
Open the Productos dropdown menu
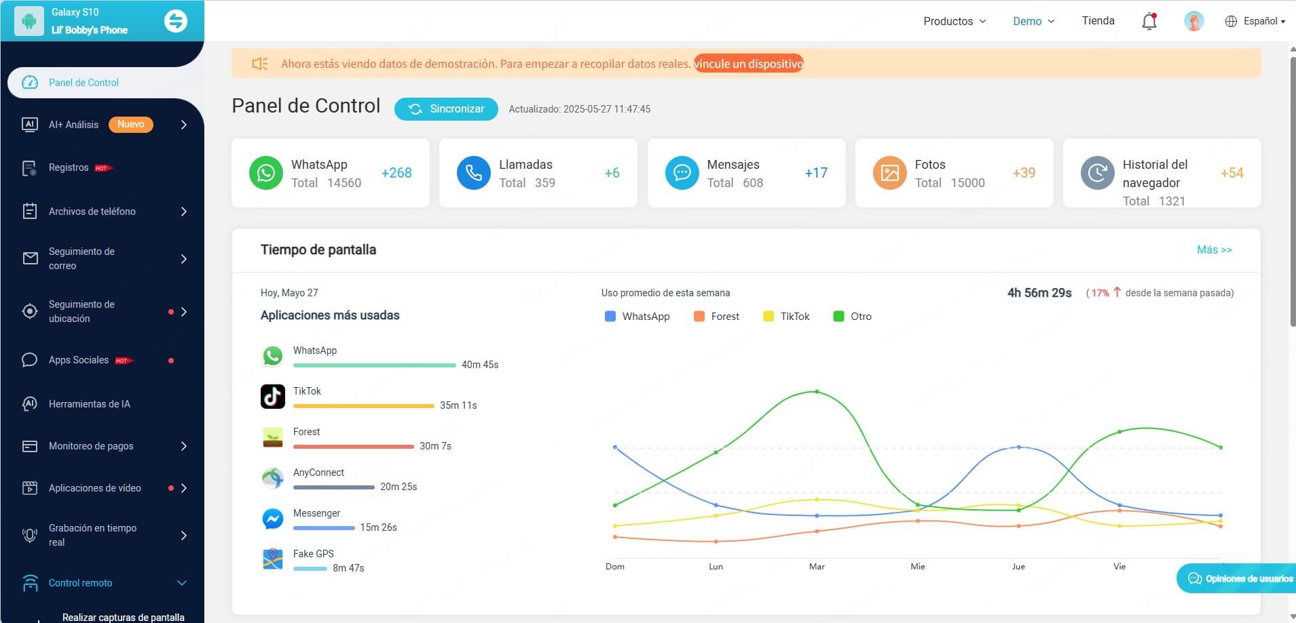click(x=955, y=21)
